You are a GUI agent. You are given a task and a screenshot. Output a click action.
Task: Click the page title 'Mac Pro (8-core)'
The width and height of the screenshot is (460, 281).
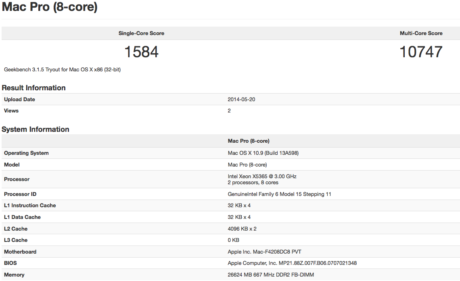pyautogui.click(x=50, y=7)
